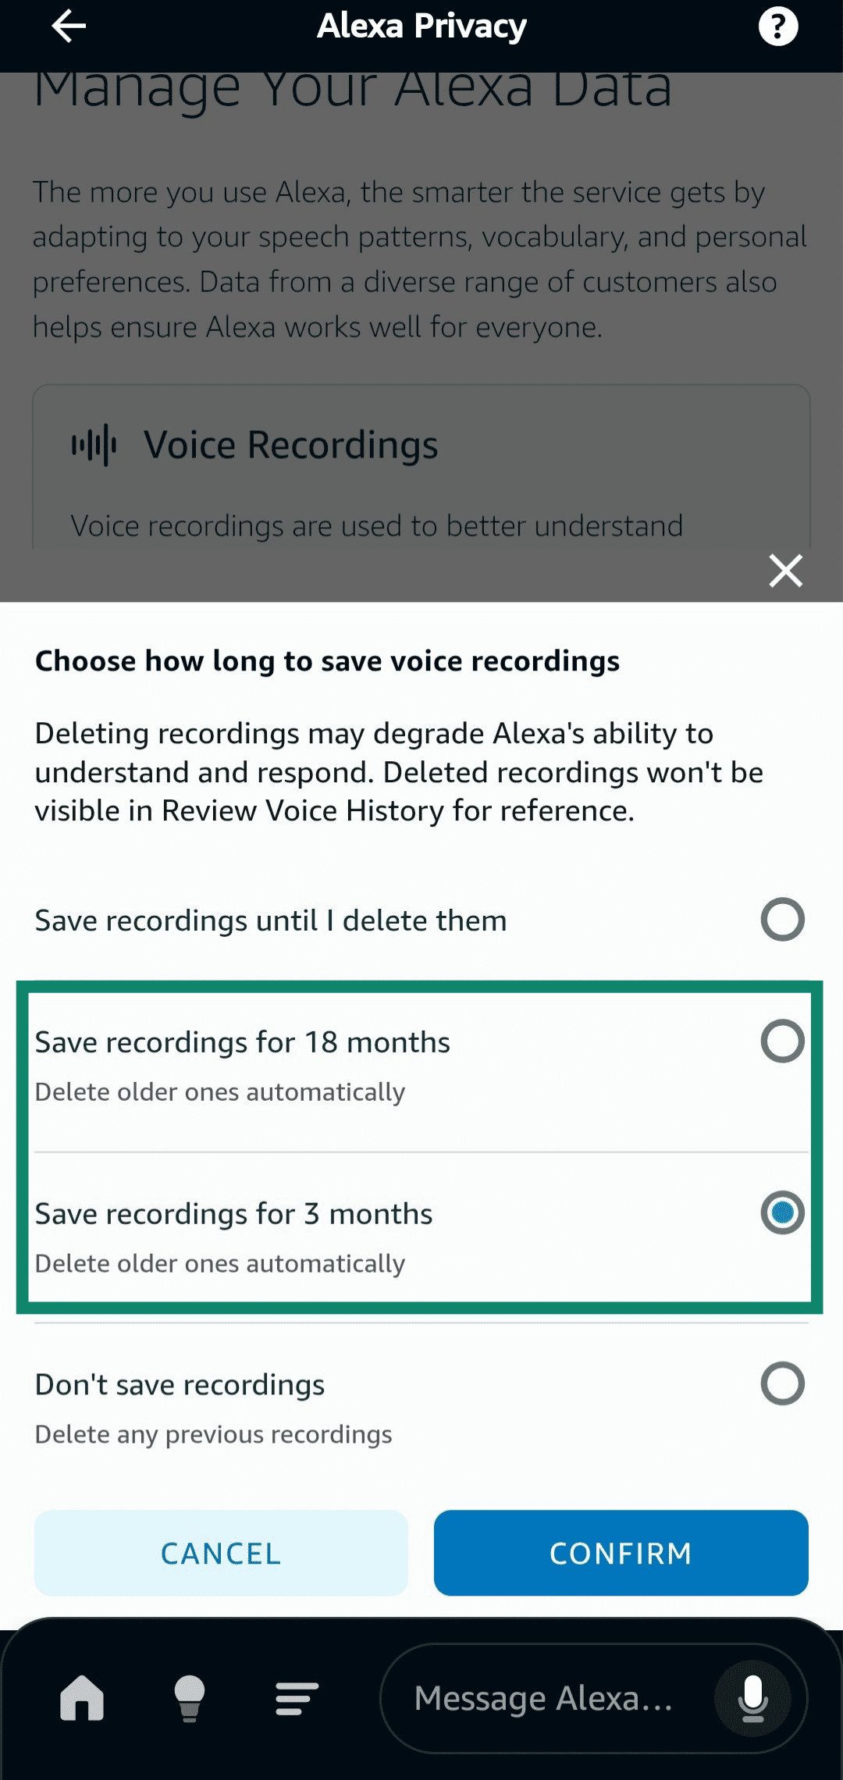The image size is (843, 1780).
Task: Open the Voice Recordings settings card
Action: (x=421, y=468)
